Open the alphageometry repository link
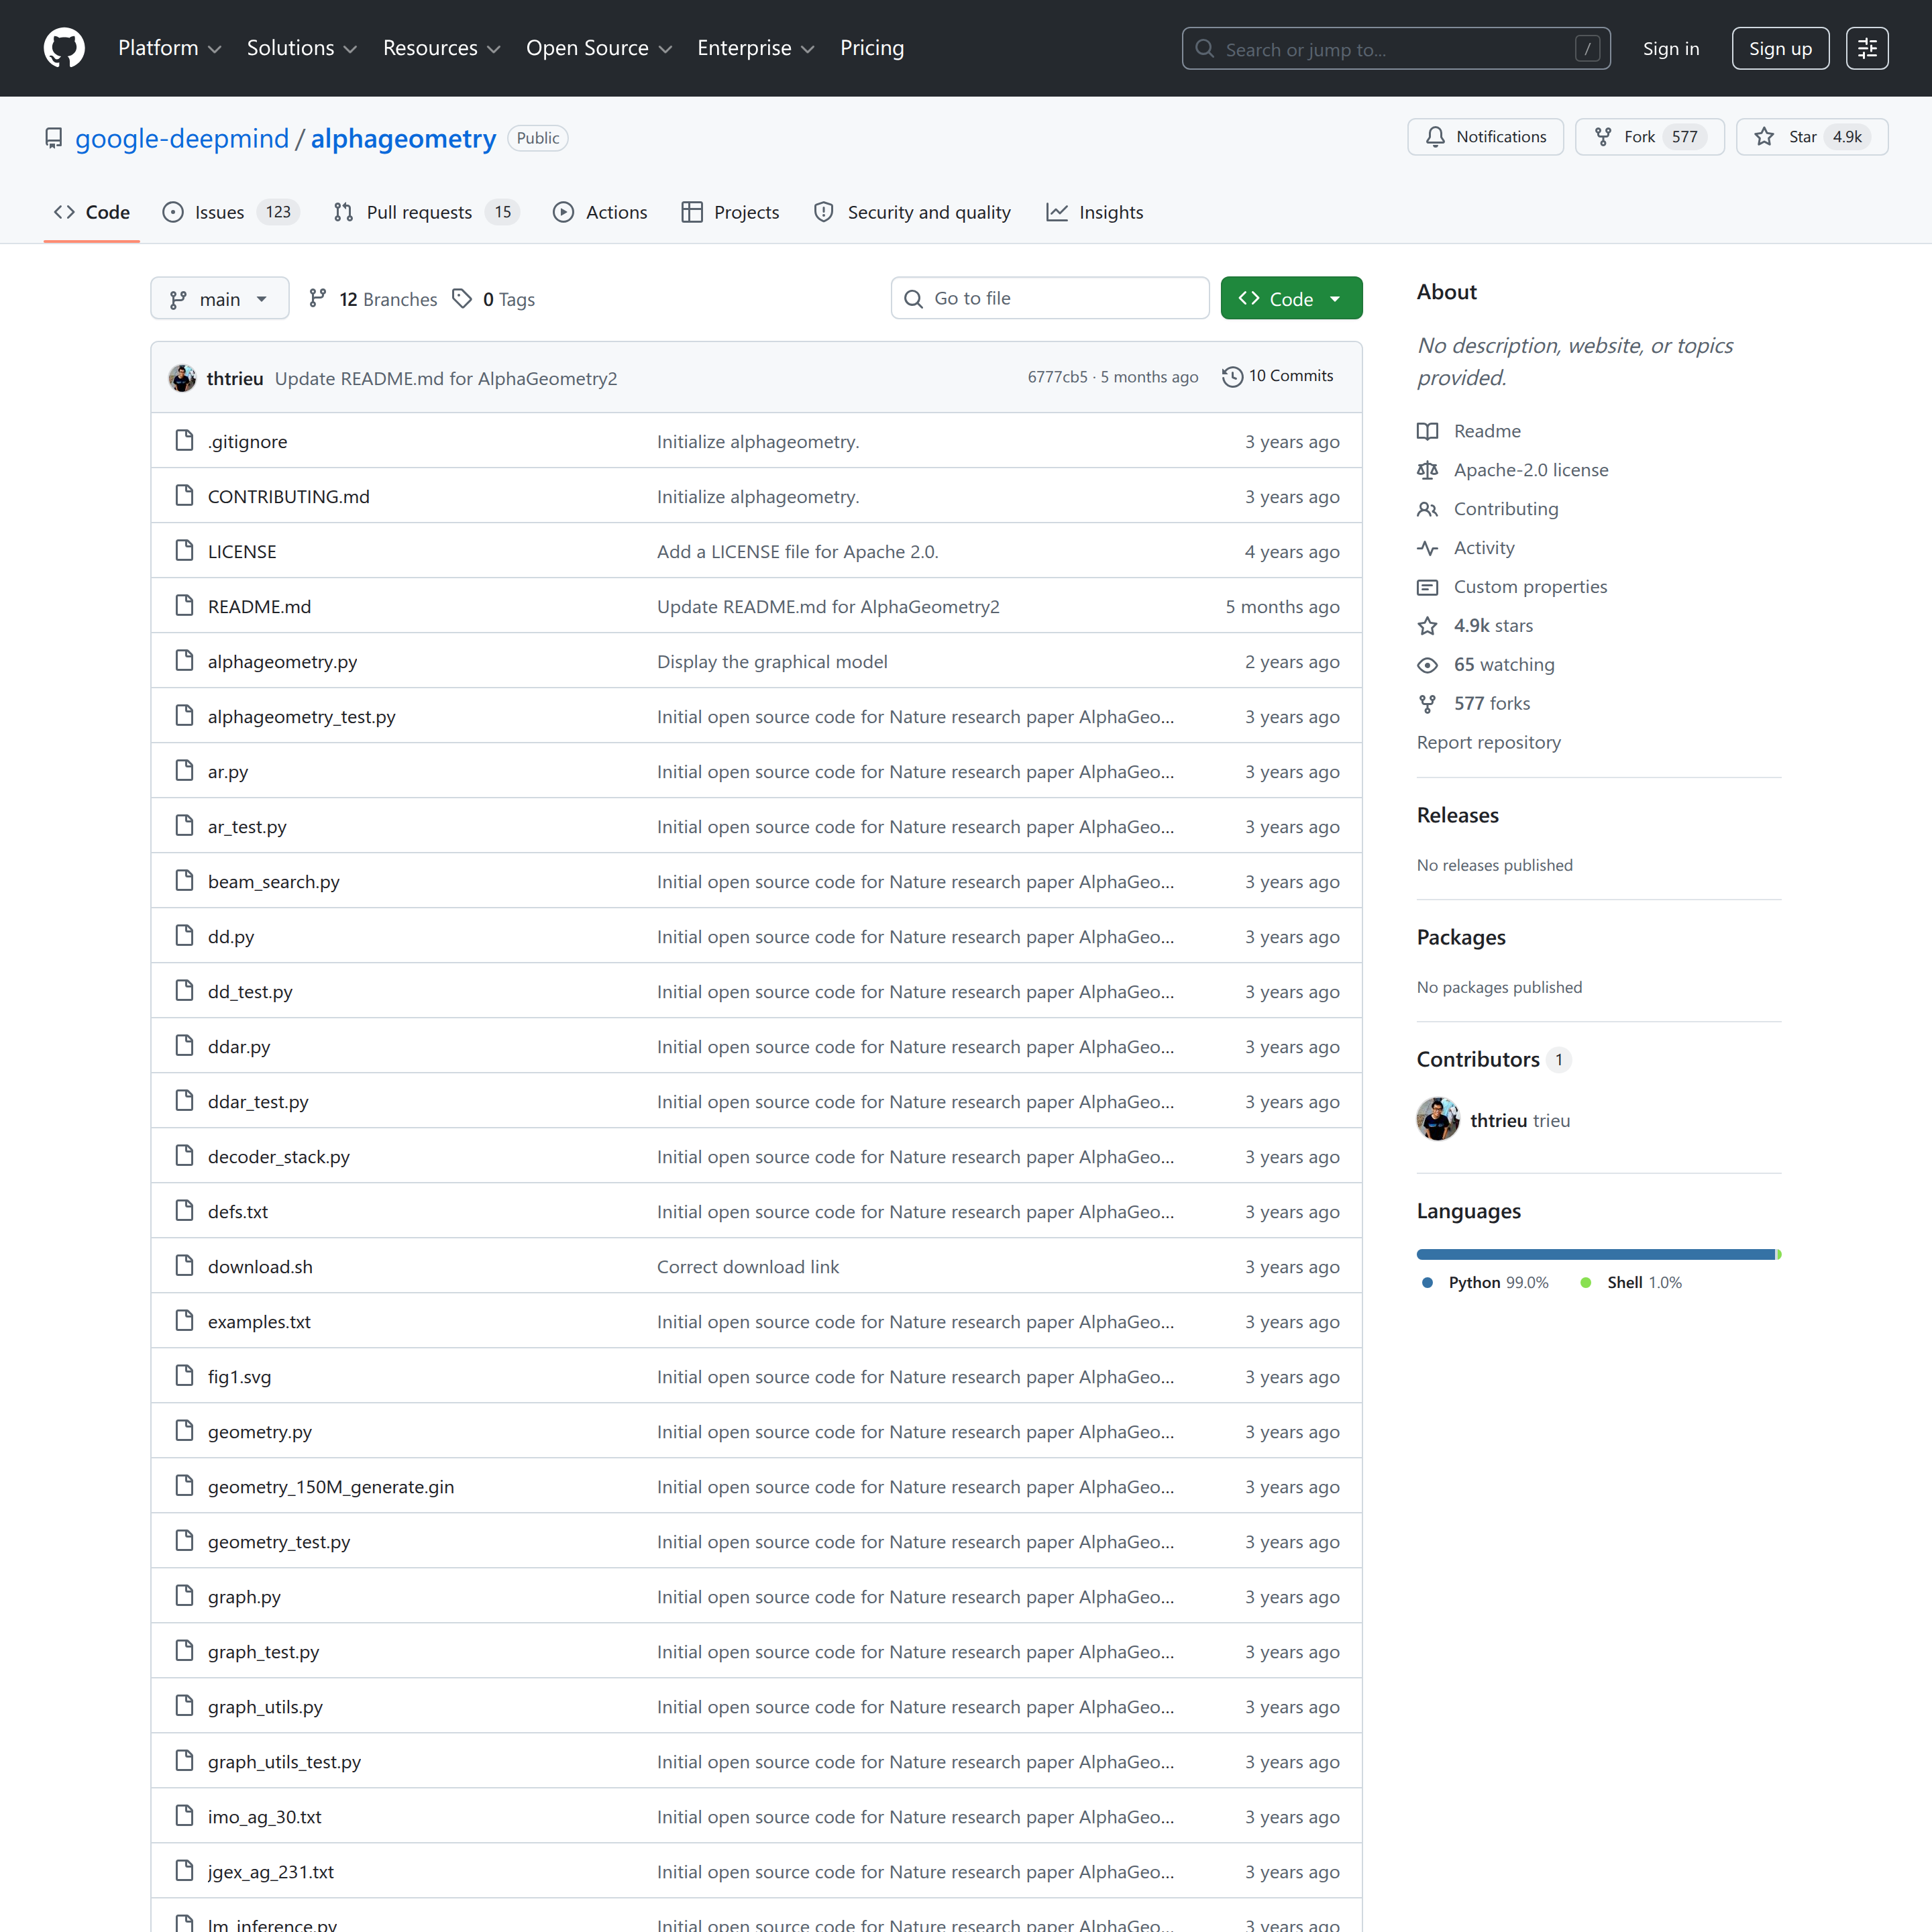Viewport: 1932px width, 1932px height. [x=403, y=138]
